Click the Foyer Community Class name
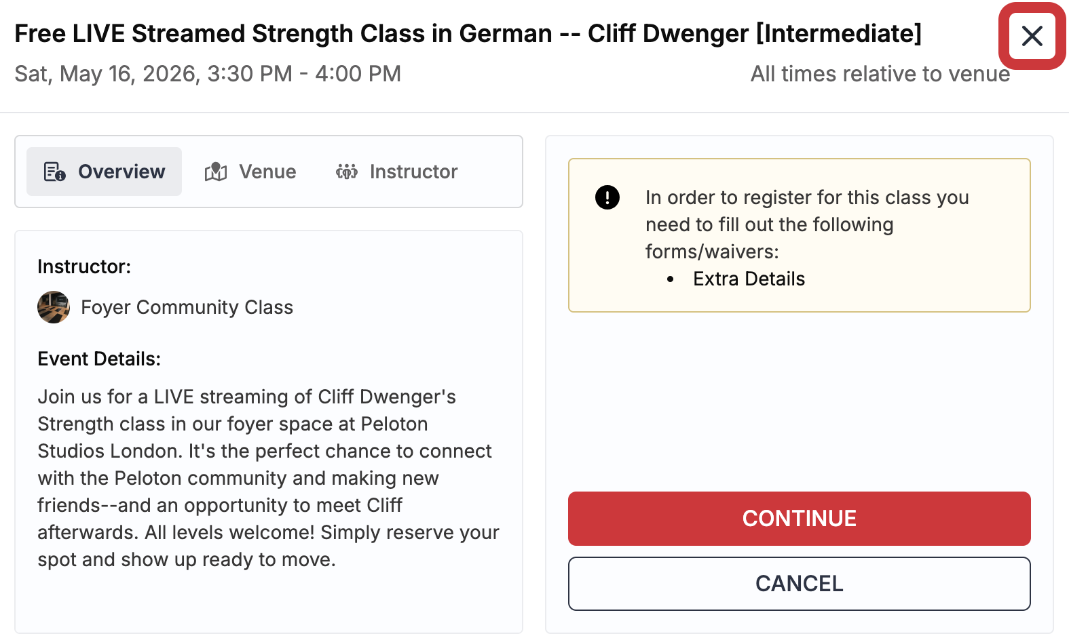 187,307
